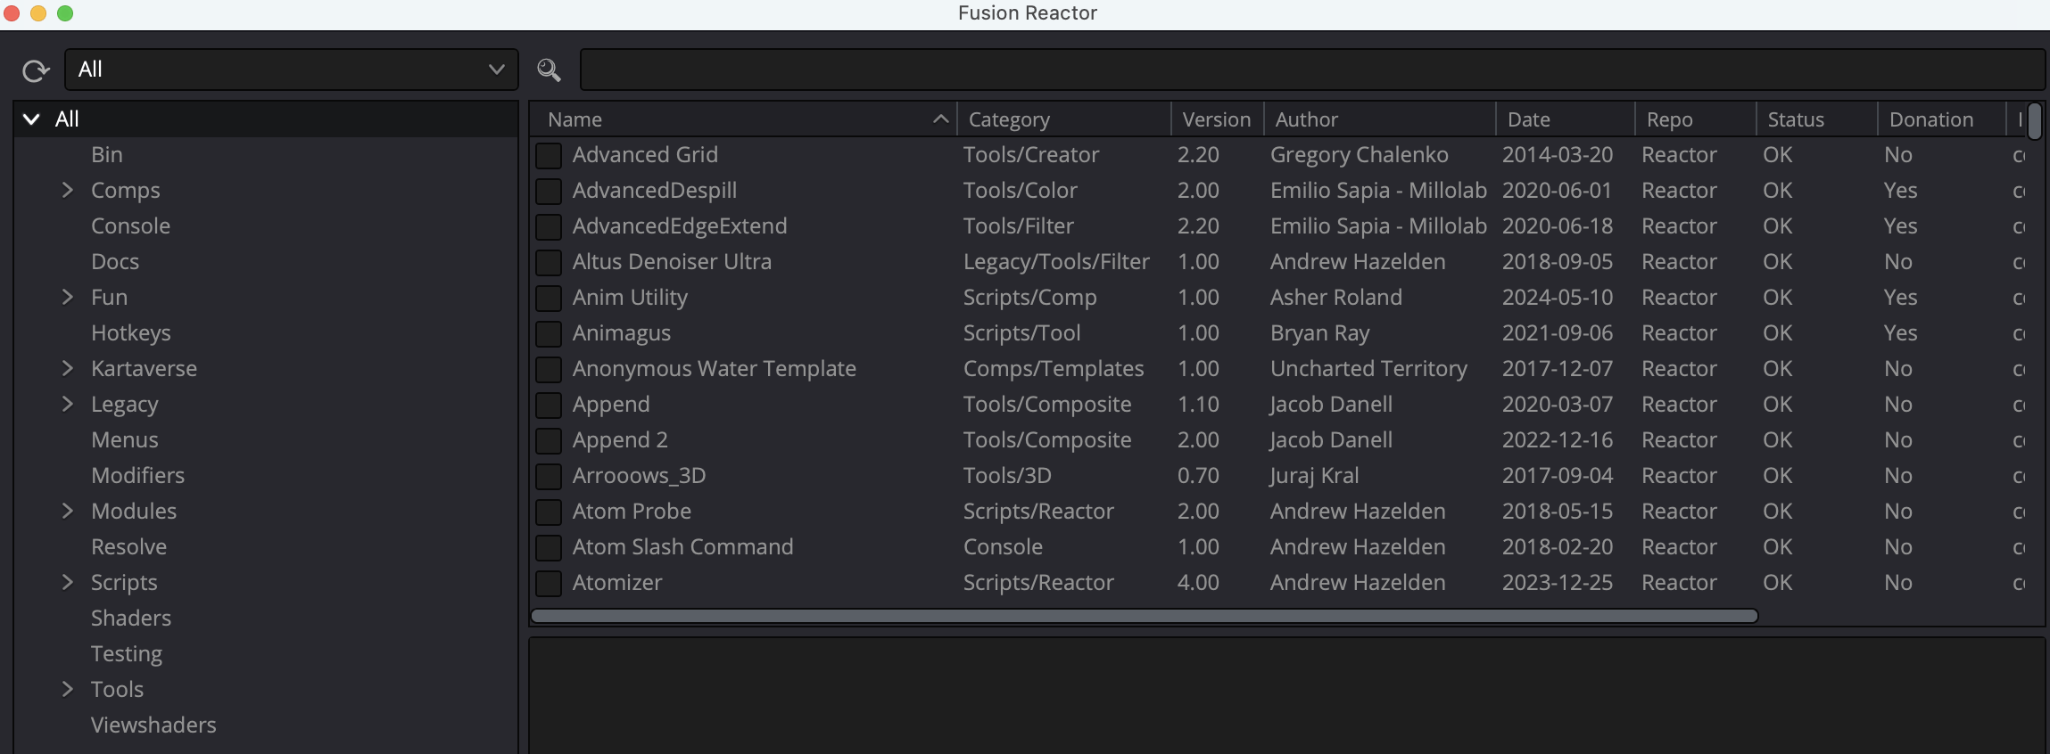Sort by the Date column header
The width and height of the screenshot is (2050, 754).
1566,119
